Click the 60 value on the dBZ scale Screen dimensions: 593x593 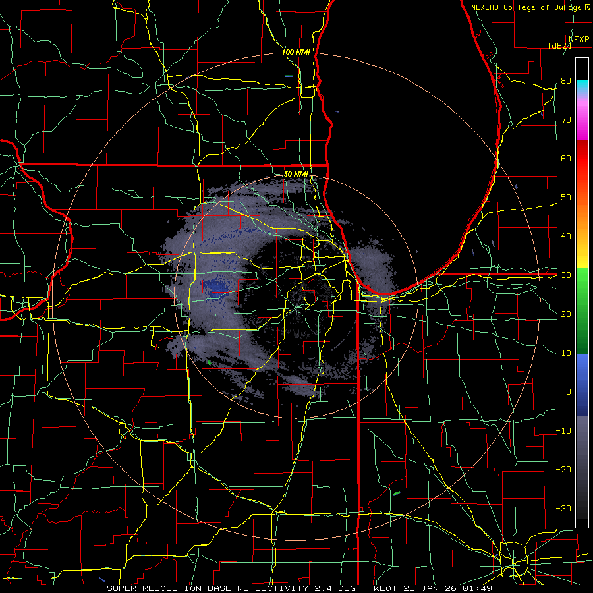[566, 158]
